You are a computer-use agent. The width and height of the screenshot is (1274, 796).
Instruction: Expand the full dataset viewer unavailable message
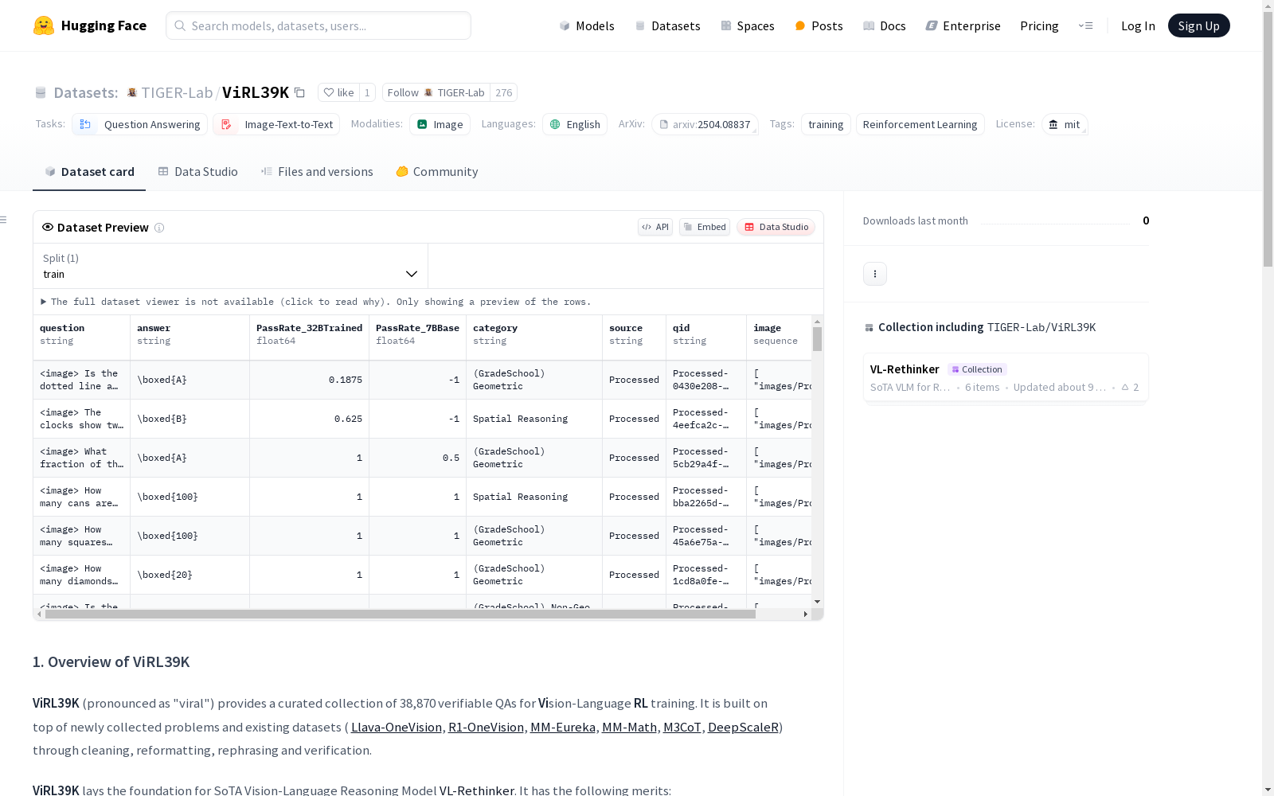pyautogui.click(x=316, y=302)
